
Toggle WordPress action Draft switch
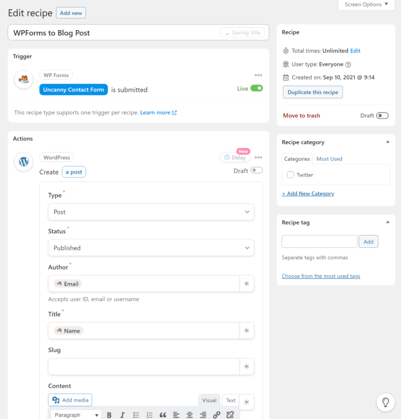[x=256, y=170]
